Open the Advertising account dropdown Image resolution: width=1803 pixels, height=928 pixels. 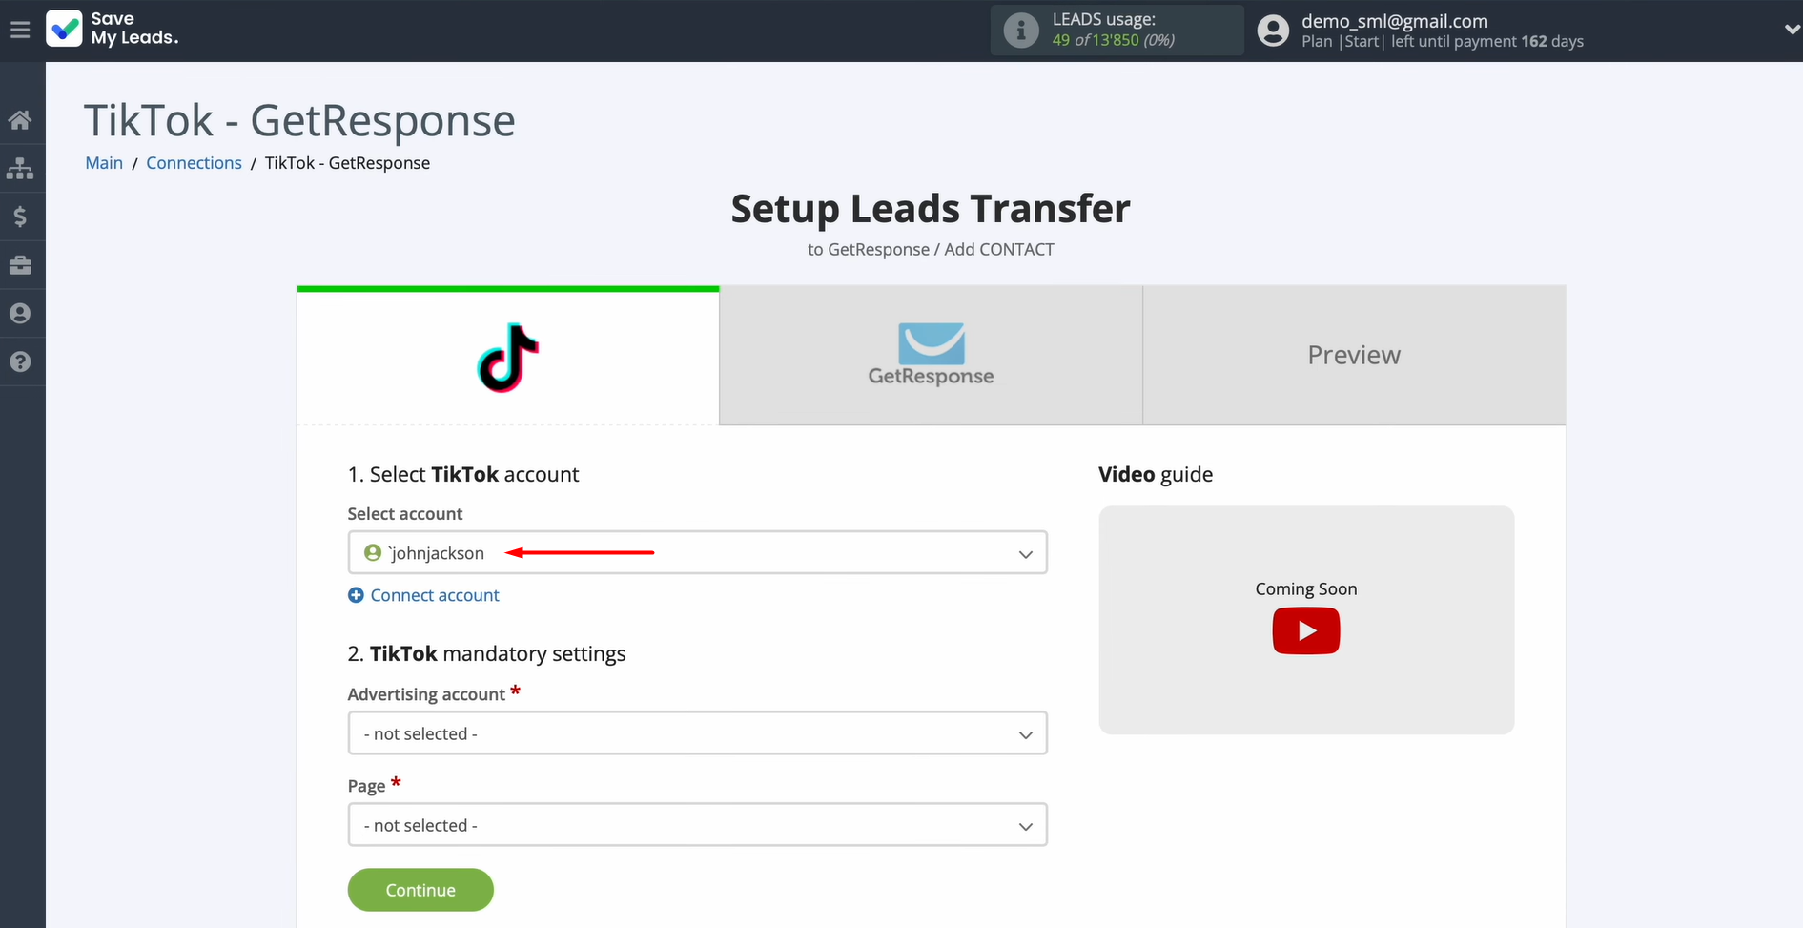click(697, 733)
